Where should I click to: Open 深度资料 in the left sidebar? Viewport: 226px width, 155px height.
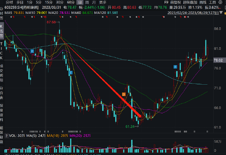[2, 112]
